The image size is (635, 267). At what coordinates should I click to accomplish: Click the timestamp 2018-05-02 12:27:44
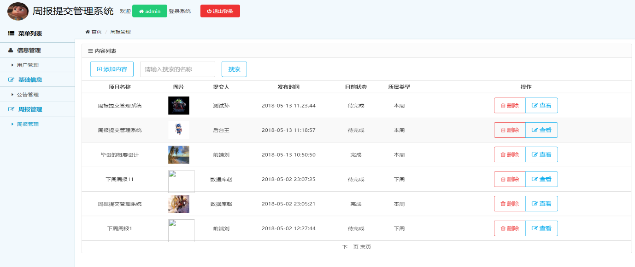point(288,228)
